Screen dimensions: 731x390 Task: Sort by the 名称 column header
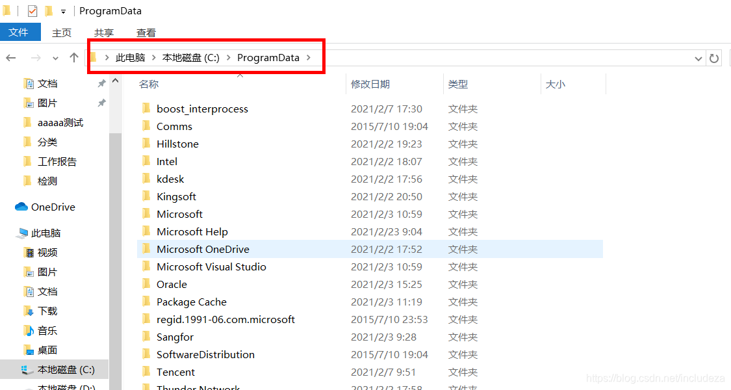pyautogui.click(x=149, y=84)
